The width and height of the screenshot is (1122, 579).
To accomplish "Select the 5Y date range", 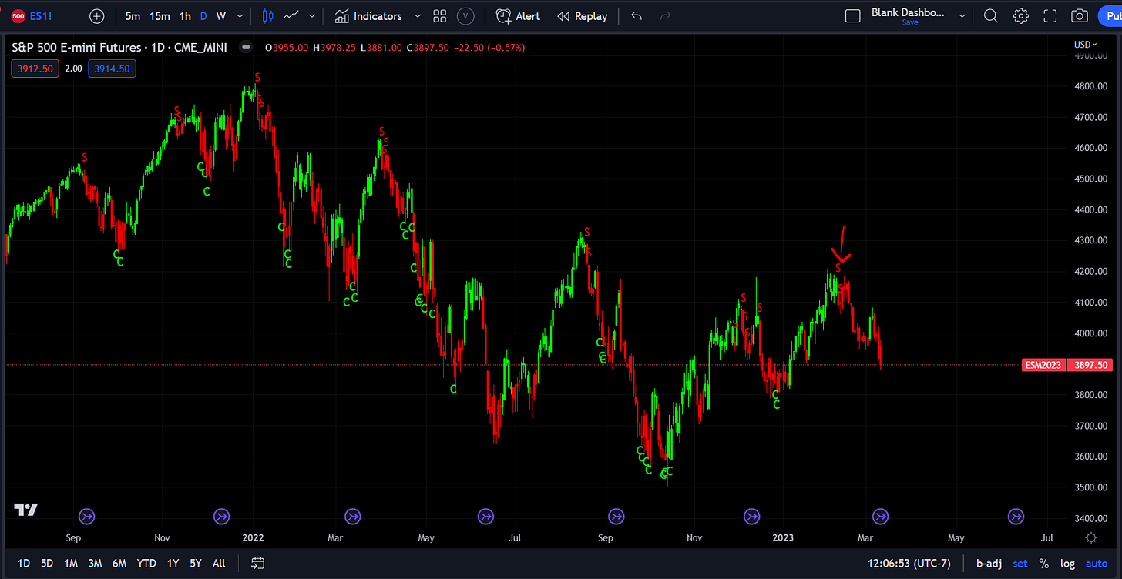I will click(x=196, y=564).
